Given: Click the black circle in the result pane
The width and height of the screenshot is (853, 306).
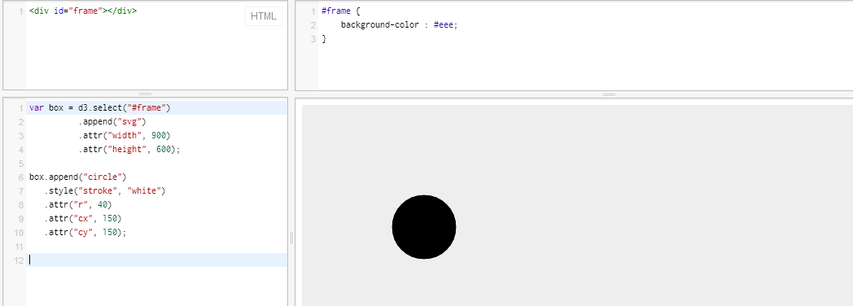Looking at the screenshot, I should point(424,227).
